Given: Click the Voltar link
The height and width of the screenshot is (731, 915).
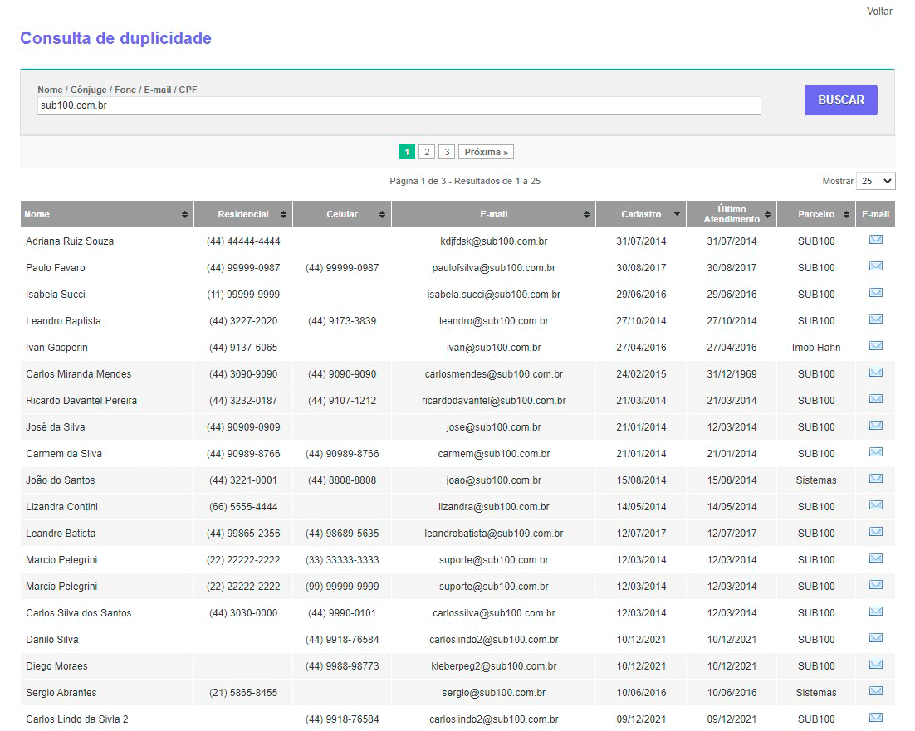Looking at the screenshot, I should click(879, 12).
